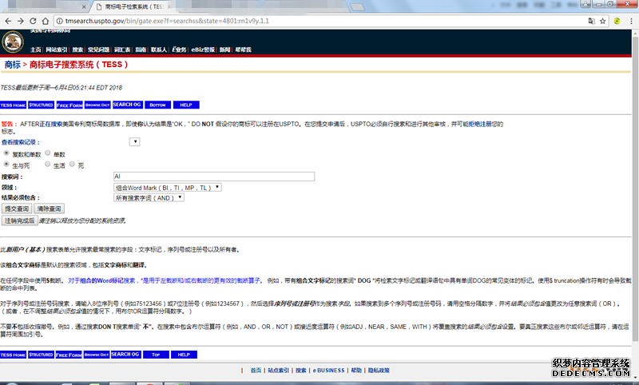The image size is (639, 385).
Task: View site info icon beside the URL
Action: click(59, 22)
